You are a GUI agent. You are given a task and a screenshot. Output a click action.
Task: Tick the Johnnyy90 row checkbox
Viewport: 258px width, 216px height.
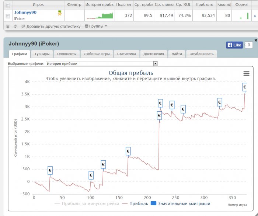8,15
